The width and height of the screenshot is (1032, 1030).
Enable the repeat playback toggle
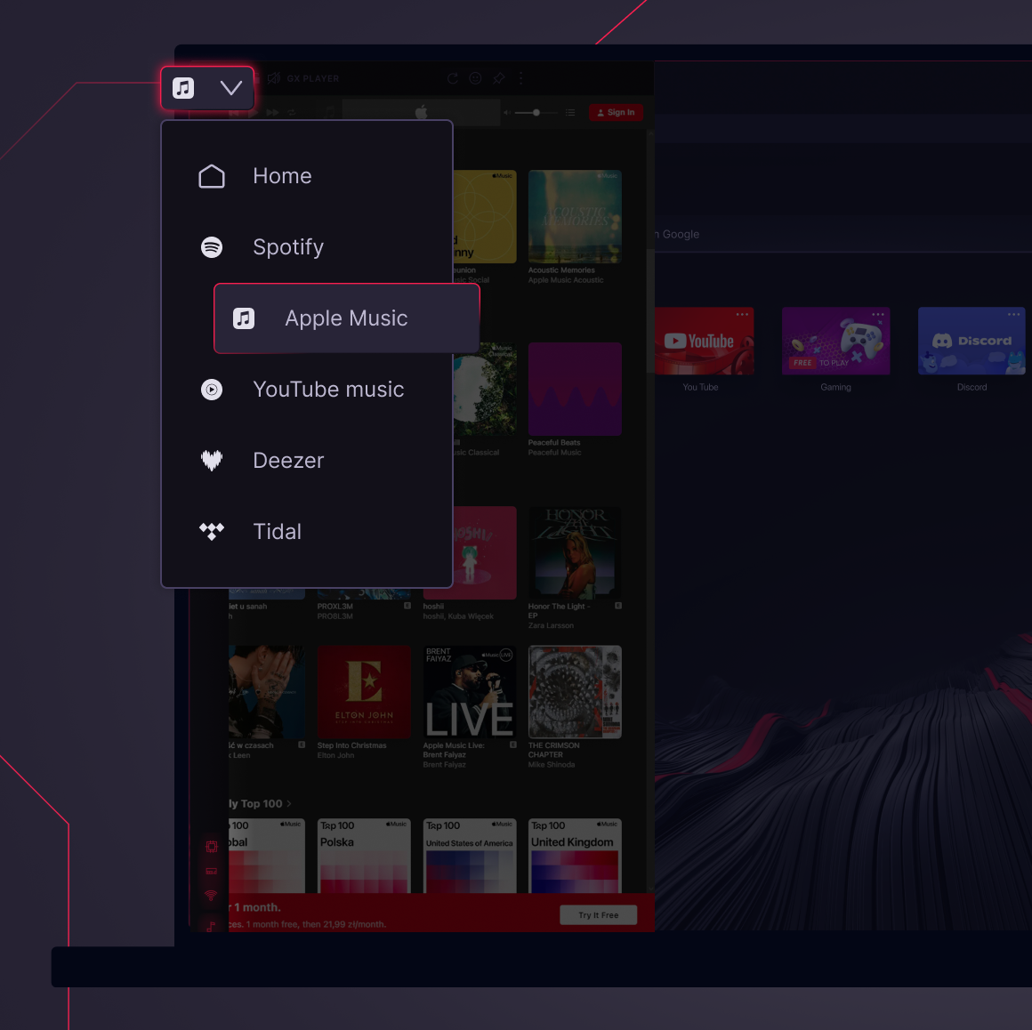click(291, 112)
